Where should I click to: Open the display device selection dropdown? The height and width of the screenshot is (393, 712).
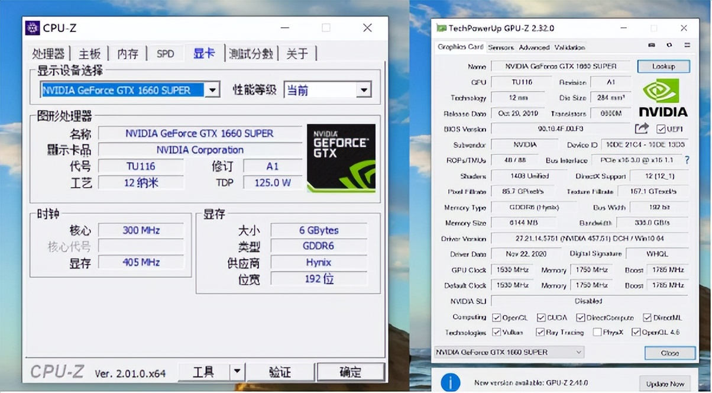click(x=213, y=89)
